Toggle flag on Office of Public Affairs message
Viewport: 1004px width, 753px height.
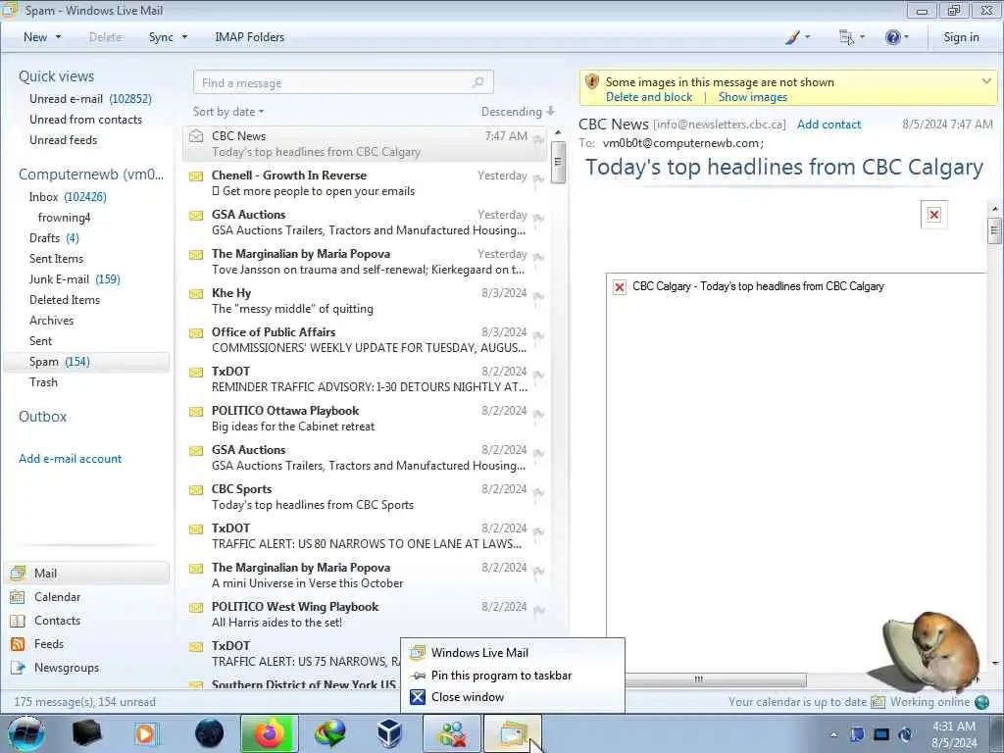tap(538, 335)
